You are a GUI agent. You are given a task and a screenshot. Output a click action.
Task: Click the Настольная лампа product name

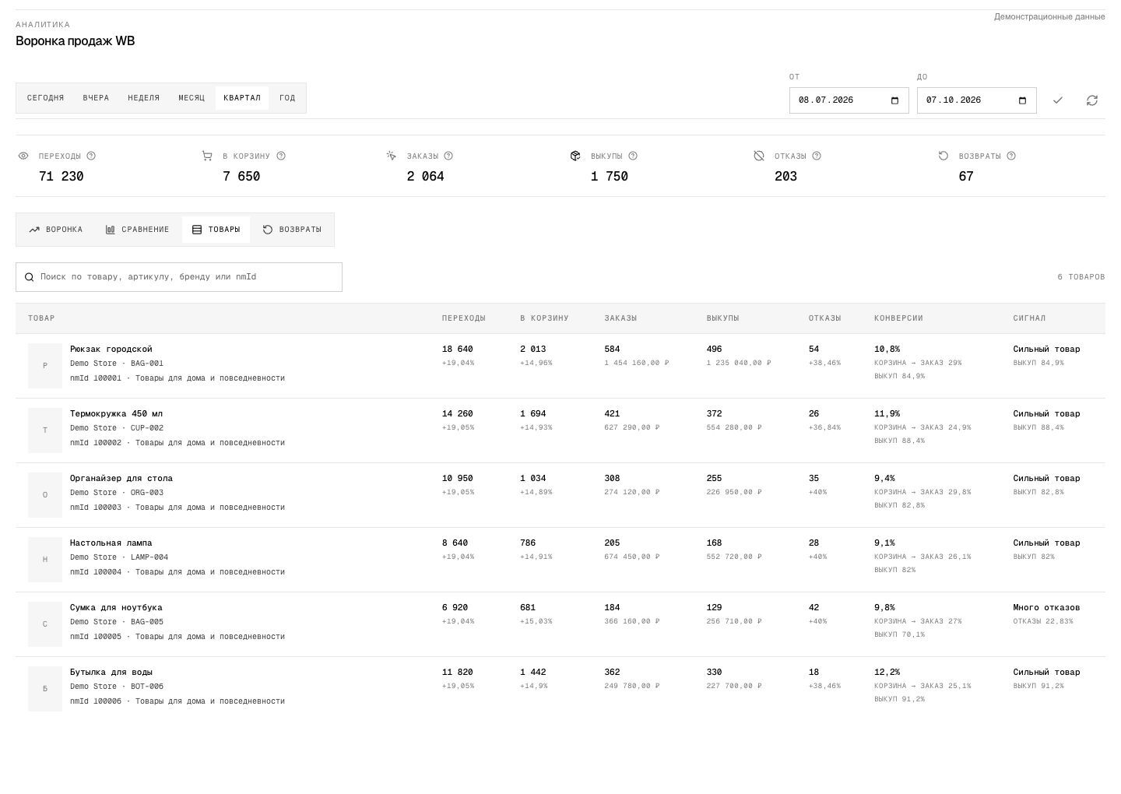pyautogui.click(x=111, y=543)
